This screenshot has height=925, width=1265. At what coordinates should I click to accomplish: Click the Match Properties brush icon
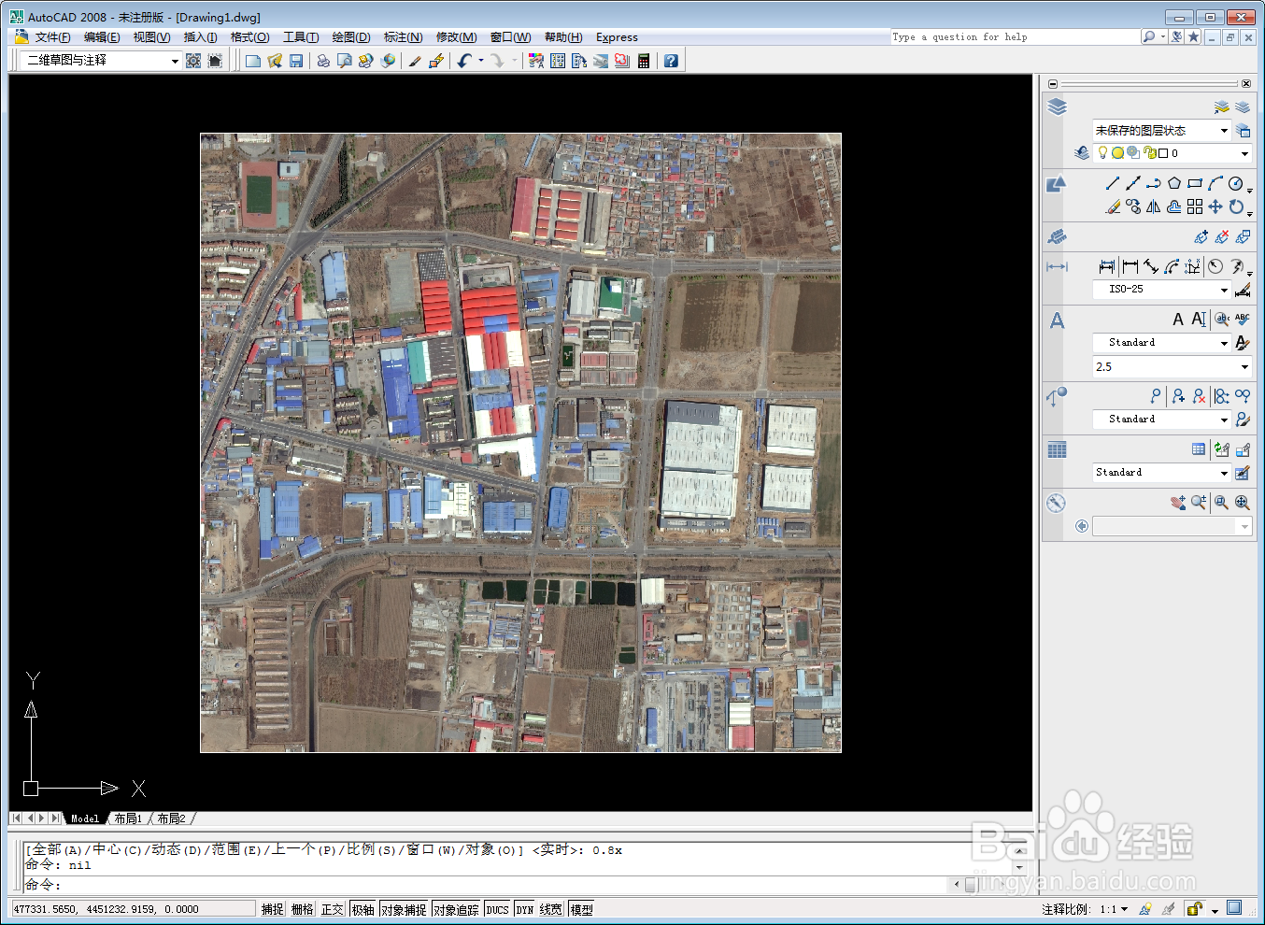coord(415,61)
